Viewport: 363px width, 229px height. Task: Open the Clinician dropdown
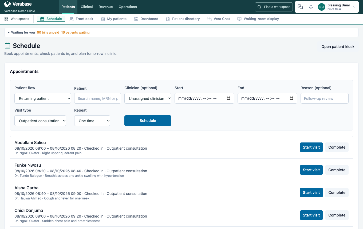click(x=148, y=98)
